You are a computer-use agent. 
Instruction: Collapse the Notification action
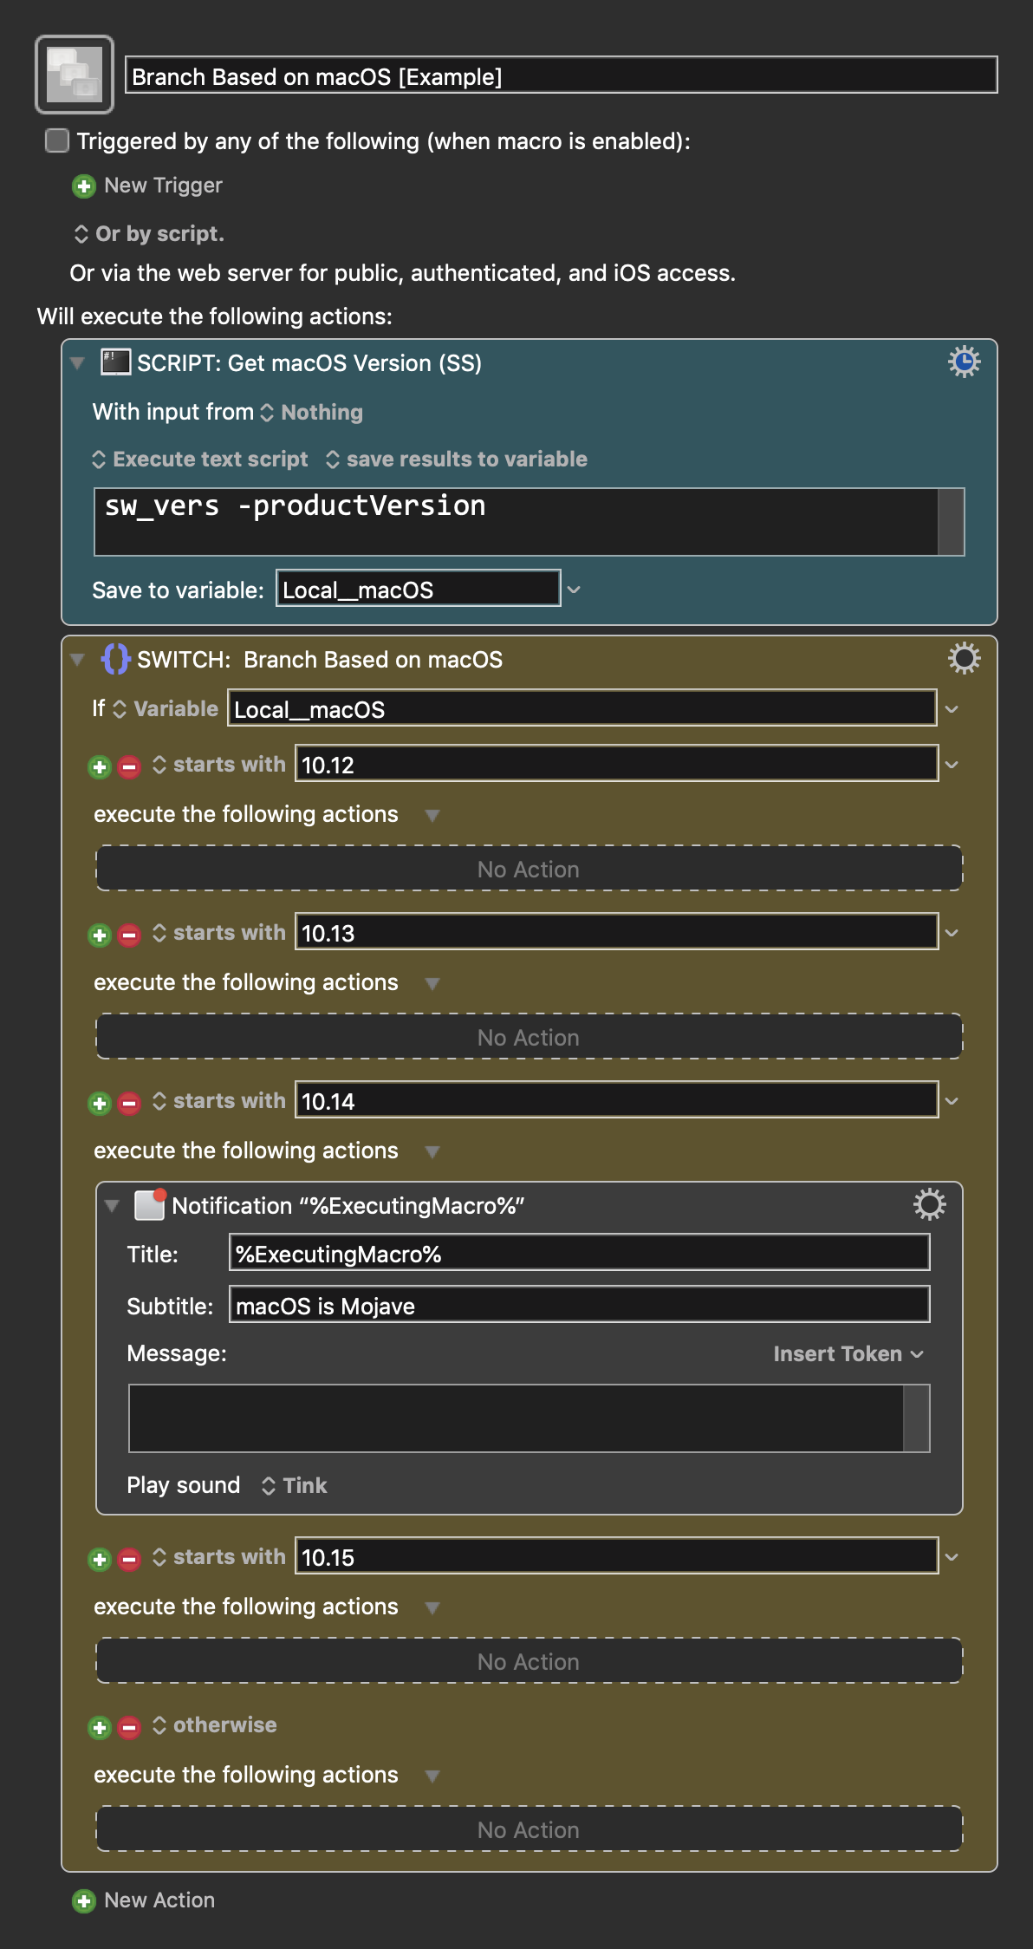point(112,1205)
